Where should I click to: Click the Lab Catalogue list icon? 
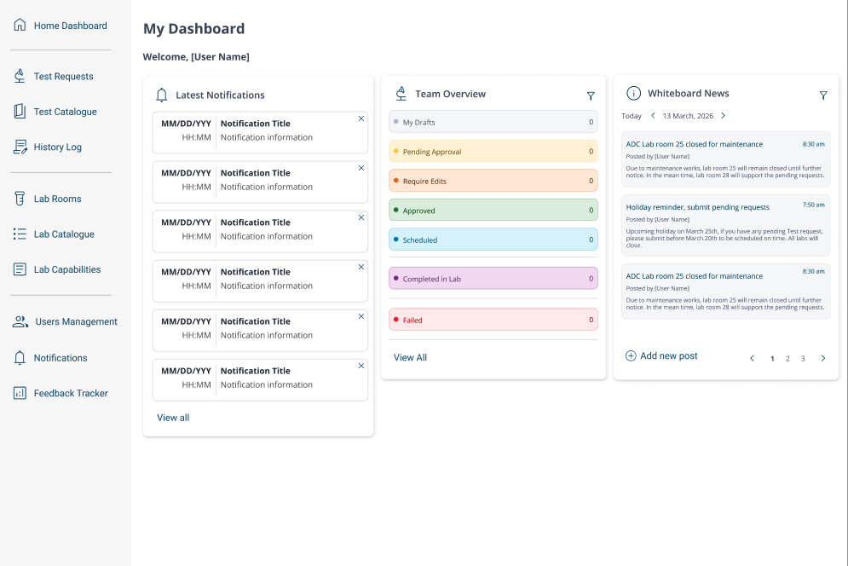coord(20,234)
